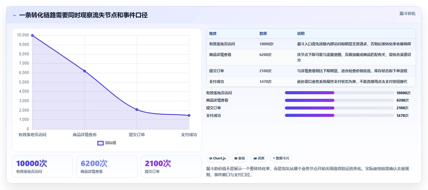428x190 pixels.
Task: Click the 有效落地页访问 progress bar
Action: click(339, 93)
